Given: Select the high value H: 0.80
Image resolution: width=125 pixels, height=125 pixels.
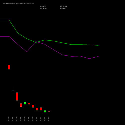Looking at the screenshot, I should 63,6.
